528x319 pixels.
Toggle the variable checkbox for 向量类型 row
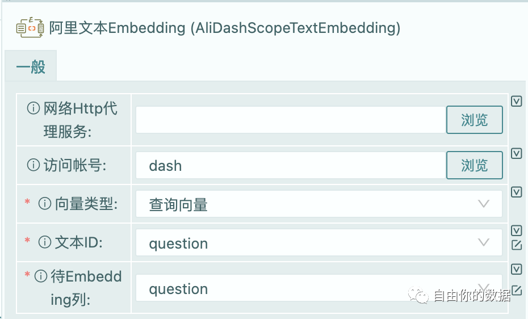(x=516, y=192)
